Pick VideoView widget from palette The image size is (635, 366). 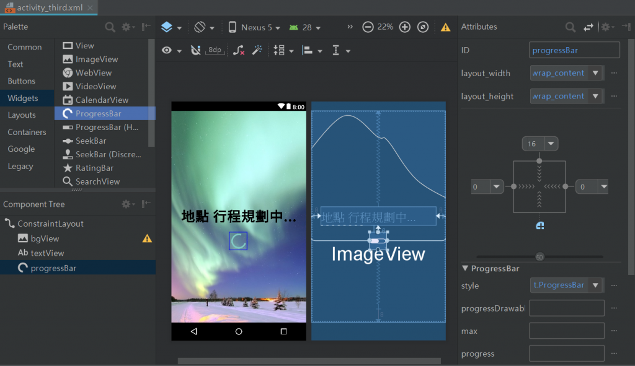click(101, 86)
